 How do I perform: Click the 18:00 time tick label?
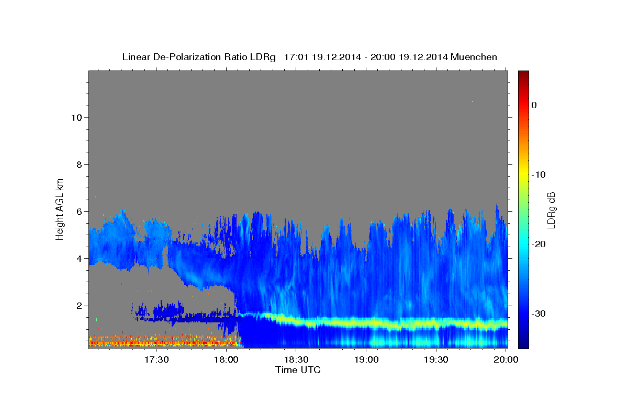coord(226,360)
